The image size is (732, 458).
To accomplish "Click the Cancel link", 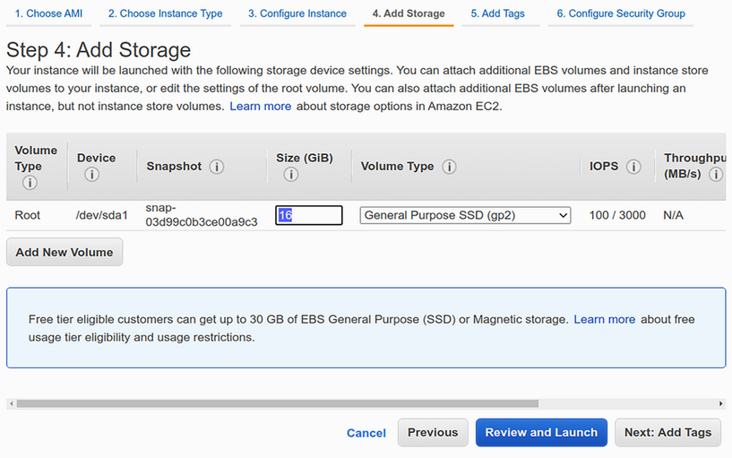I will click(x=366, y=433).
